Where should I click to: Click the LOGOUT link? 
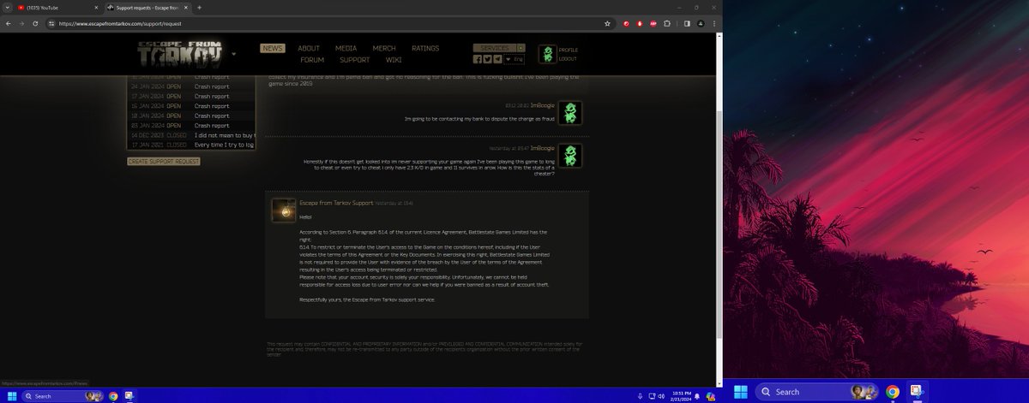tap(568, 58)
